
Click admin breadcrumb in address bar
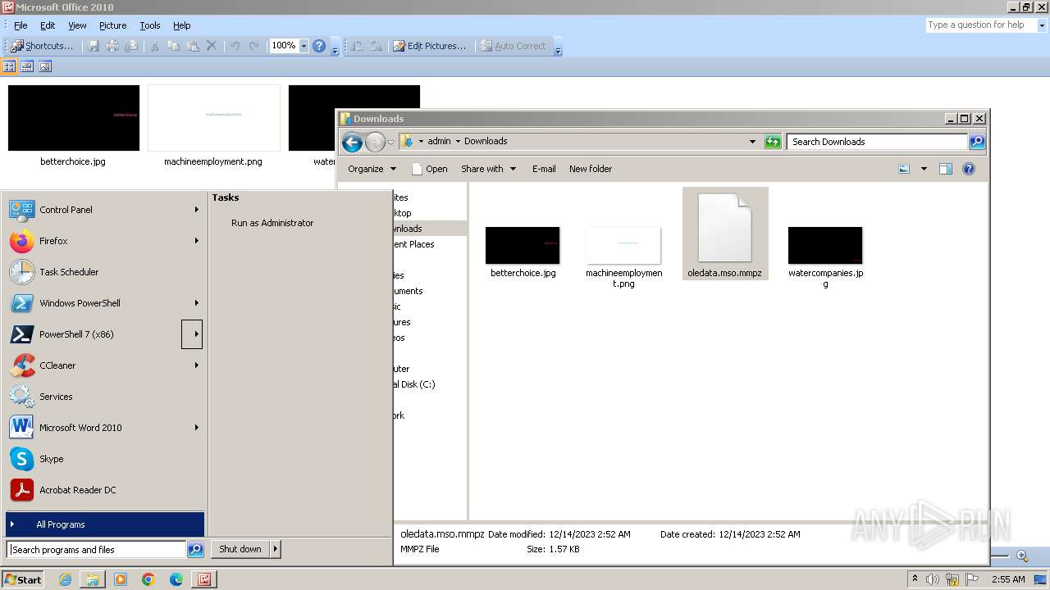point(439,141)
